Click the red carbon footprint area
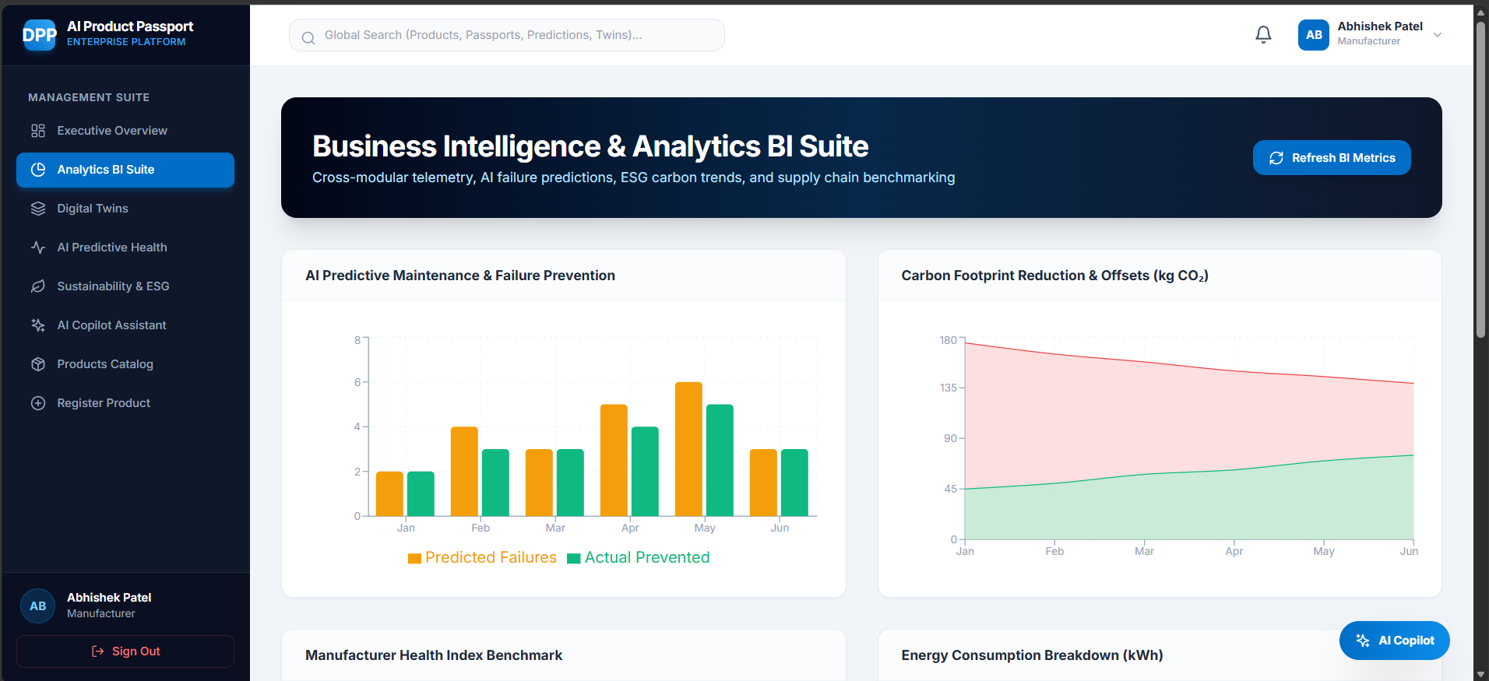This screenshot has width=1489, height=681. click(1189, 412)
